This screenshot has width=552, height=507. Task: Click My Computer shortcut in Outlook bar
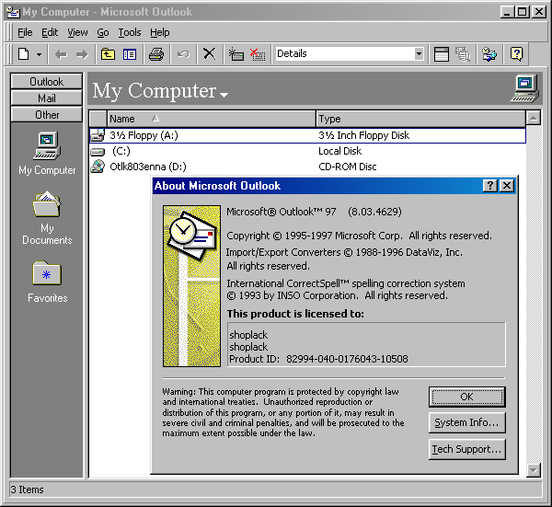[47, 153]
